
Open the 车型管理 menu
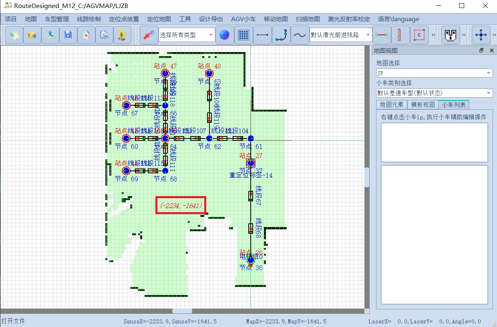tap(57, 19)
